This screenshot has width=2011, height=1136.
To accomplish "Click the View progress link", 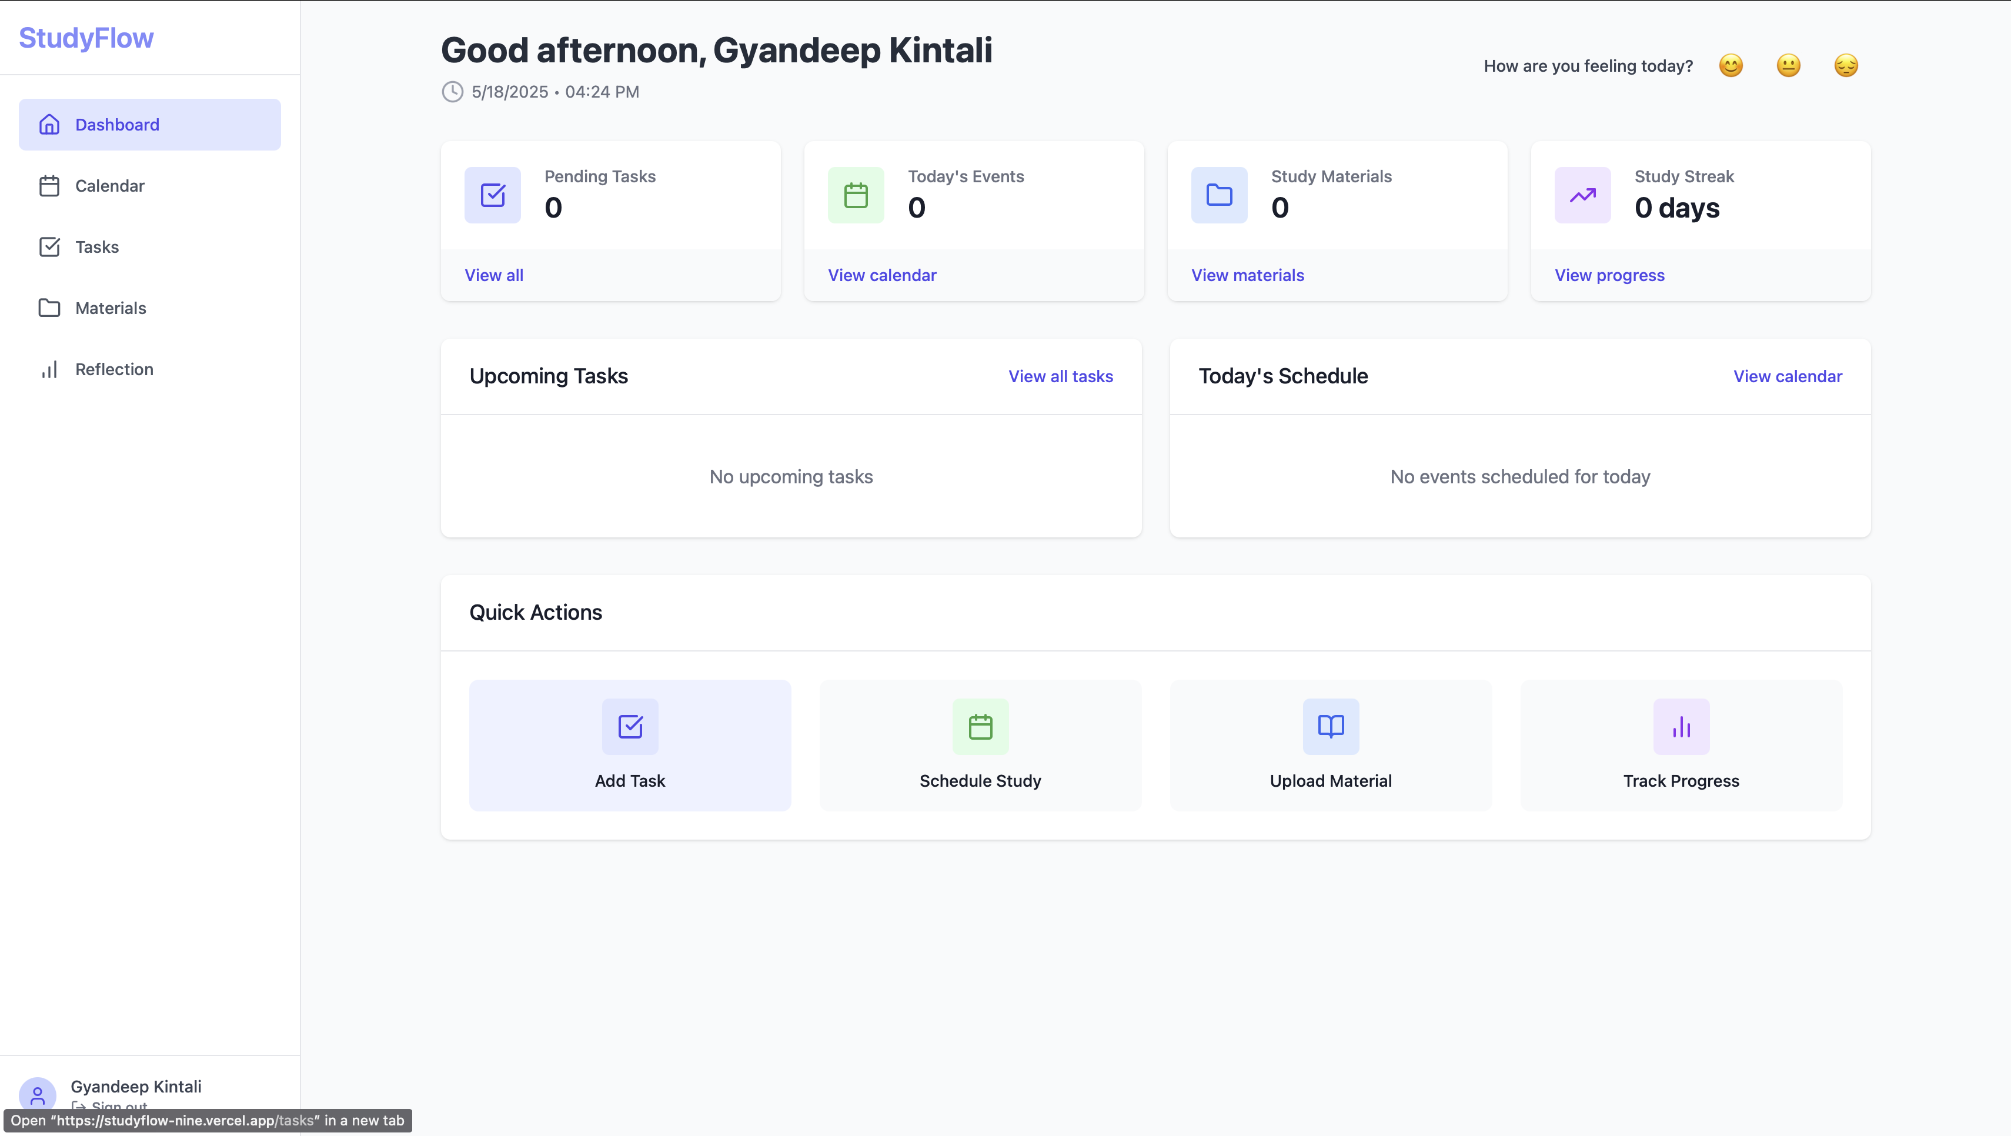I will click(x=1609, y=276).
